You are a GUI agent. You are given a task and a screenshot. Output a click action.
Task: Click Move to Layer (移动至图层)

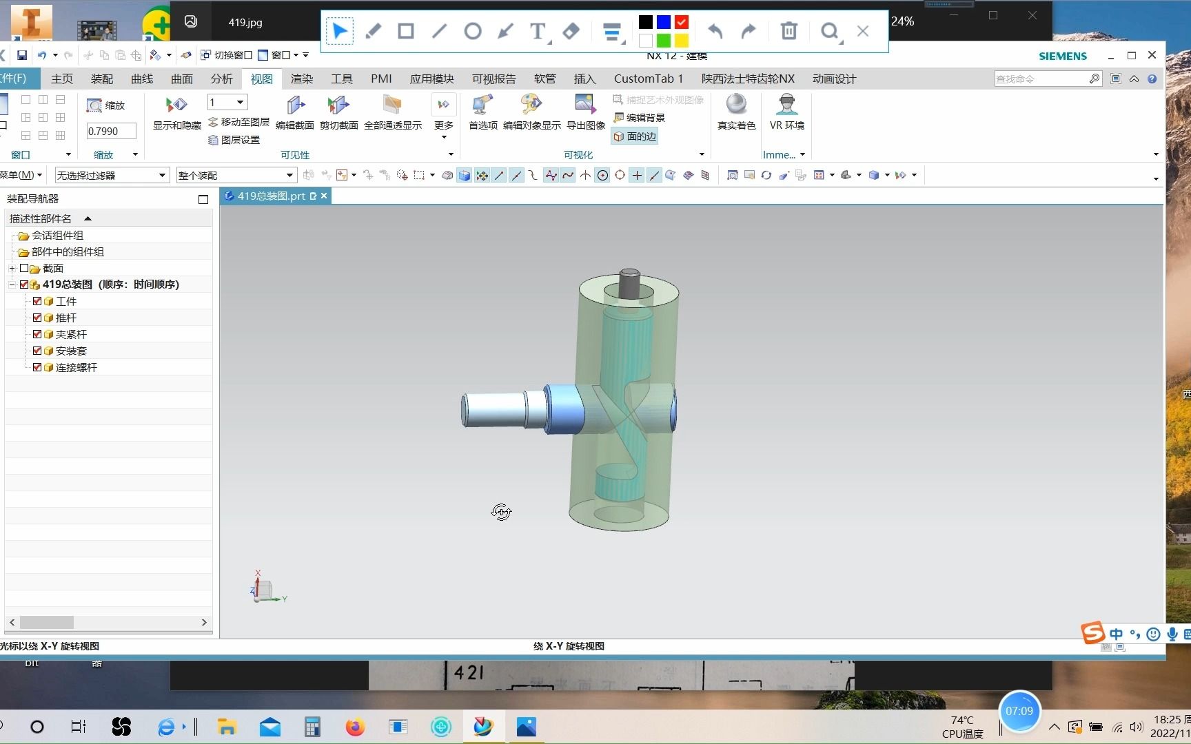click(x=238, y=122)
